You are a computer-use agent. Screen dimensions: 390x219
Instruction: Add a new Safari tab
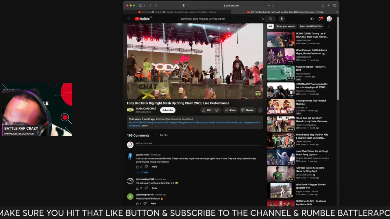[328, 5]
